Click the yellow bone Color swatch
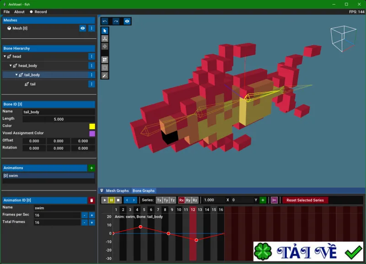366x264 pixels. tap(92, 127)
